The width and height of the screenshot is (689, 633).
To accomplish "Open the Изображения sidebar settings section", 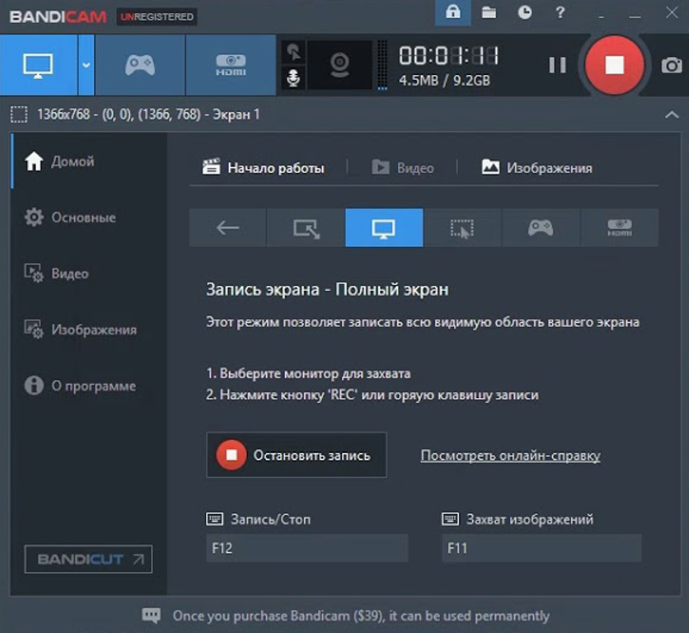I will tap(89, 330).
